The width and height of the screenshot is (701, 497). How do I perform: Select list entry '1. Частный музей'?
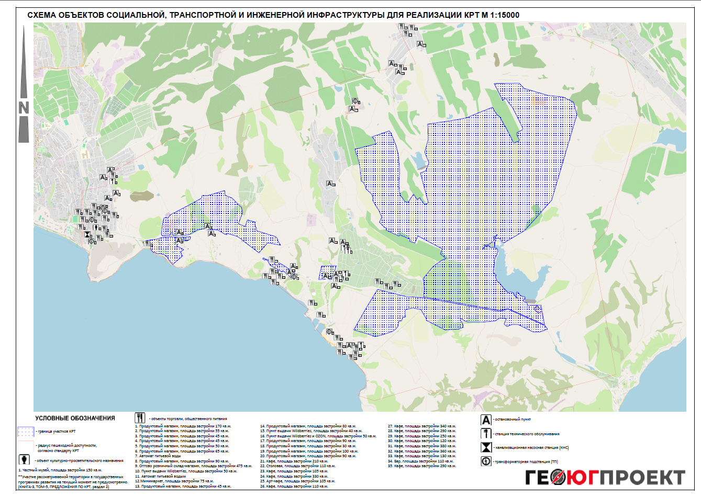[x=60, y=470]
